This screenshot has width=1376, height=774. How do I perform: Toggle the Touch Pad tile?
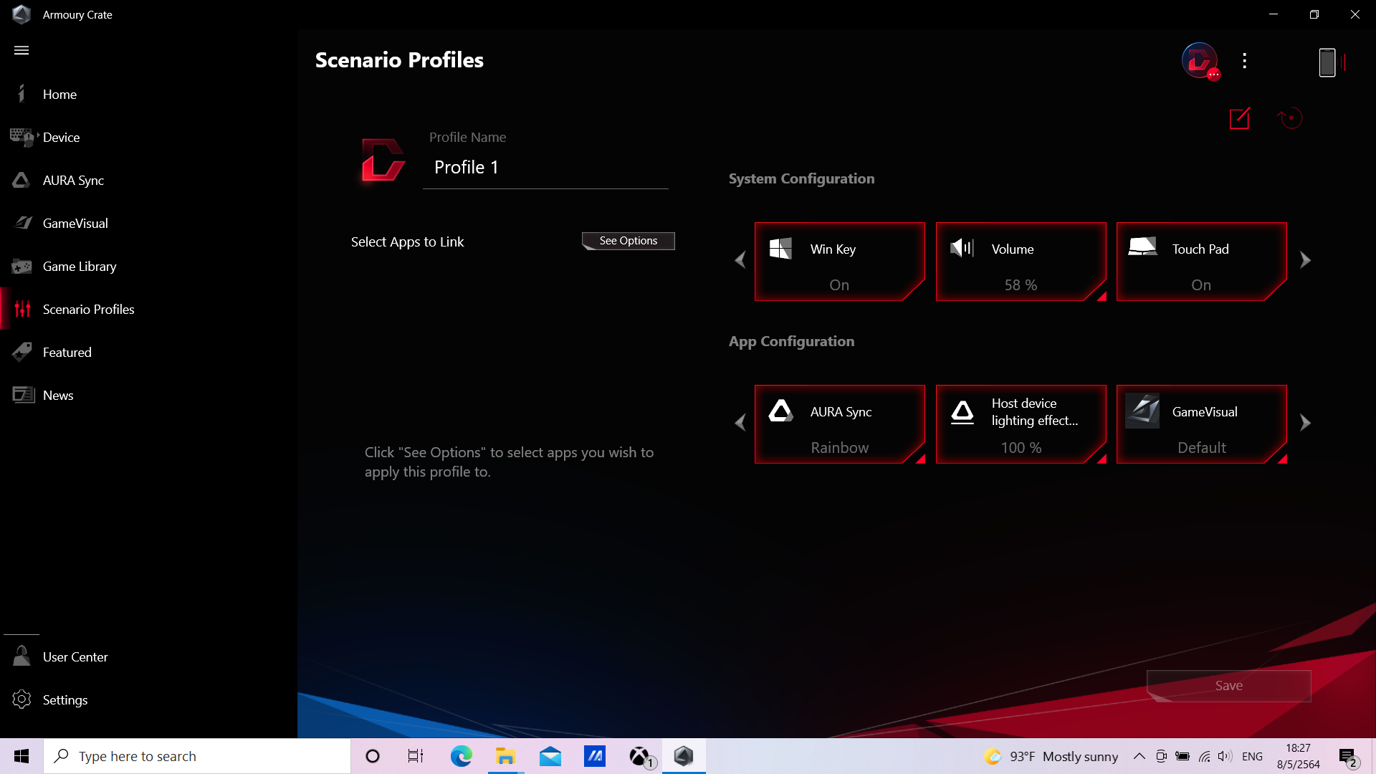coord(1201,262)
